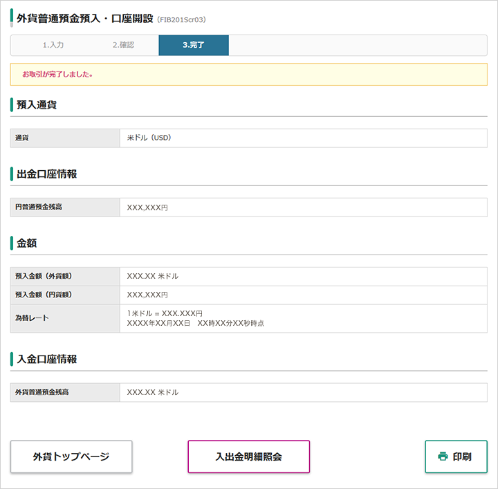498x489 pixels.
Task: Click the page title 外貨普通預金預入・口座開設
Action: 85,19
